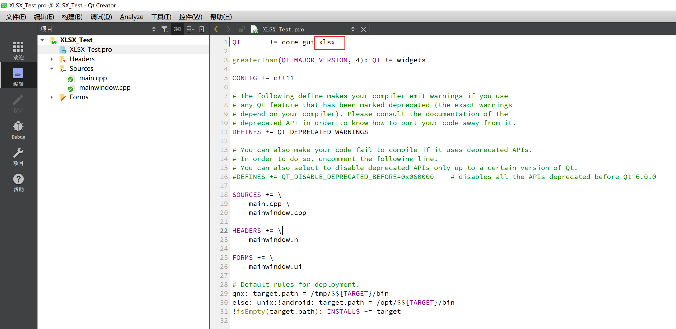Open the project view selector dropdown
The image size is (676, 329).
point(154,29)
